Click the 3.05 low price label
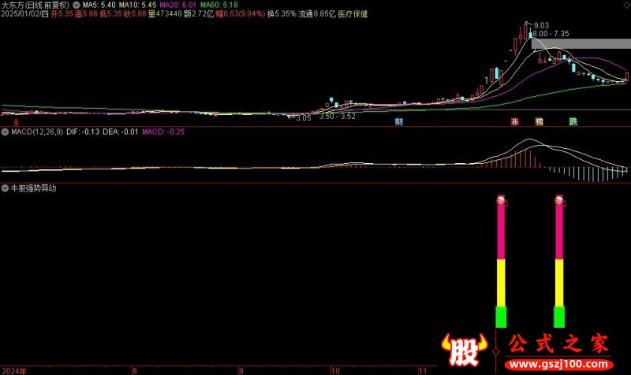Image resolution: width=631 pixels, height=375 pixels. point(304,118)
